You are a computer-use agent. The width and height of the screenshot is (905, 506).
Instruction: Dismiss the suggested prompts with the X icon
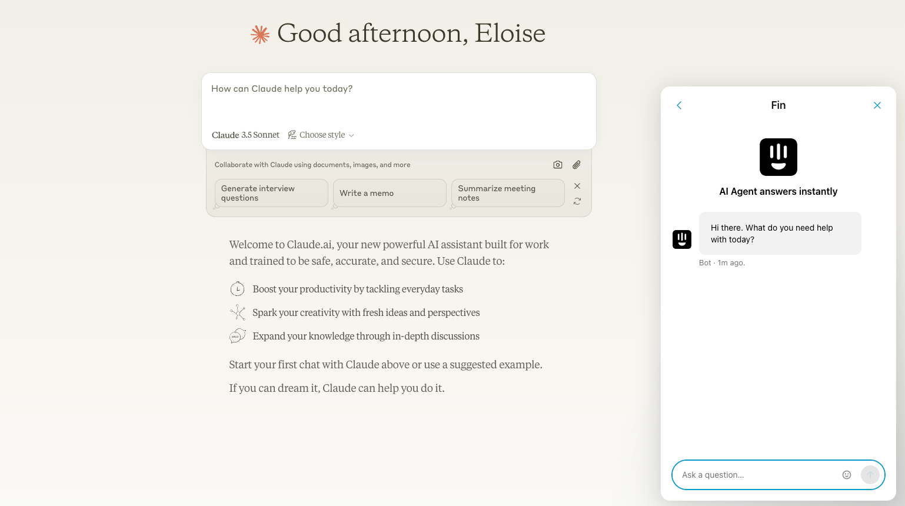click(577, 186)
